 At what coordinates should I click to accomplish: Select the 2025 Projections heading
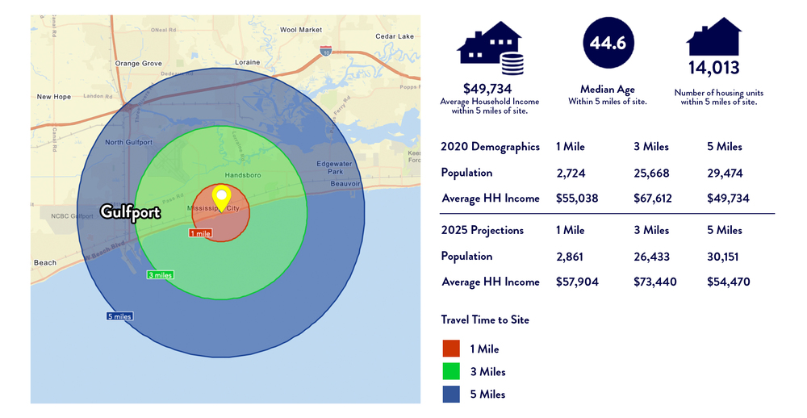(x=483, y=230)
